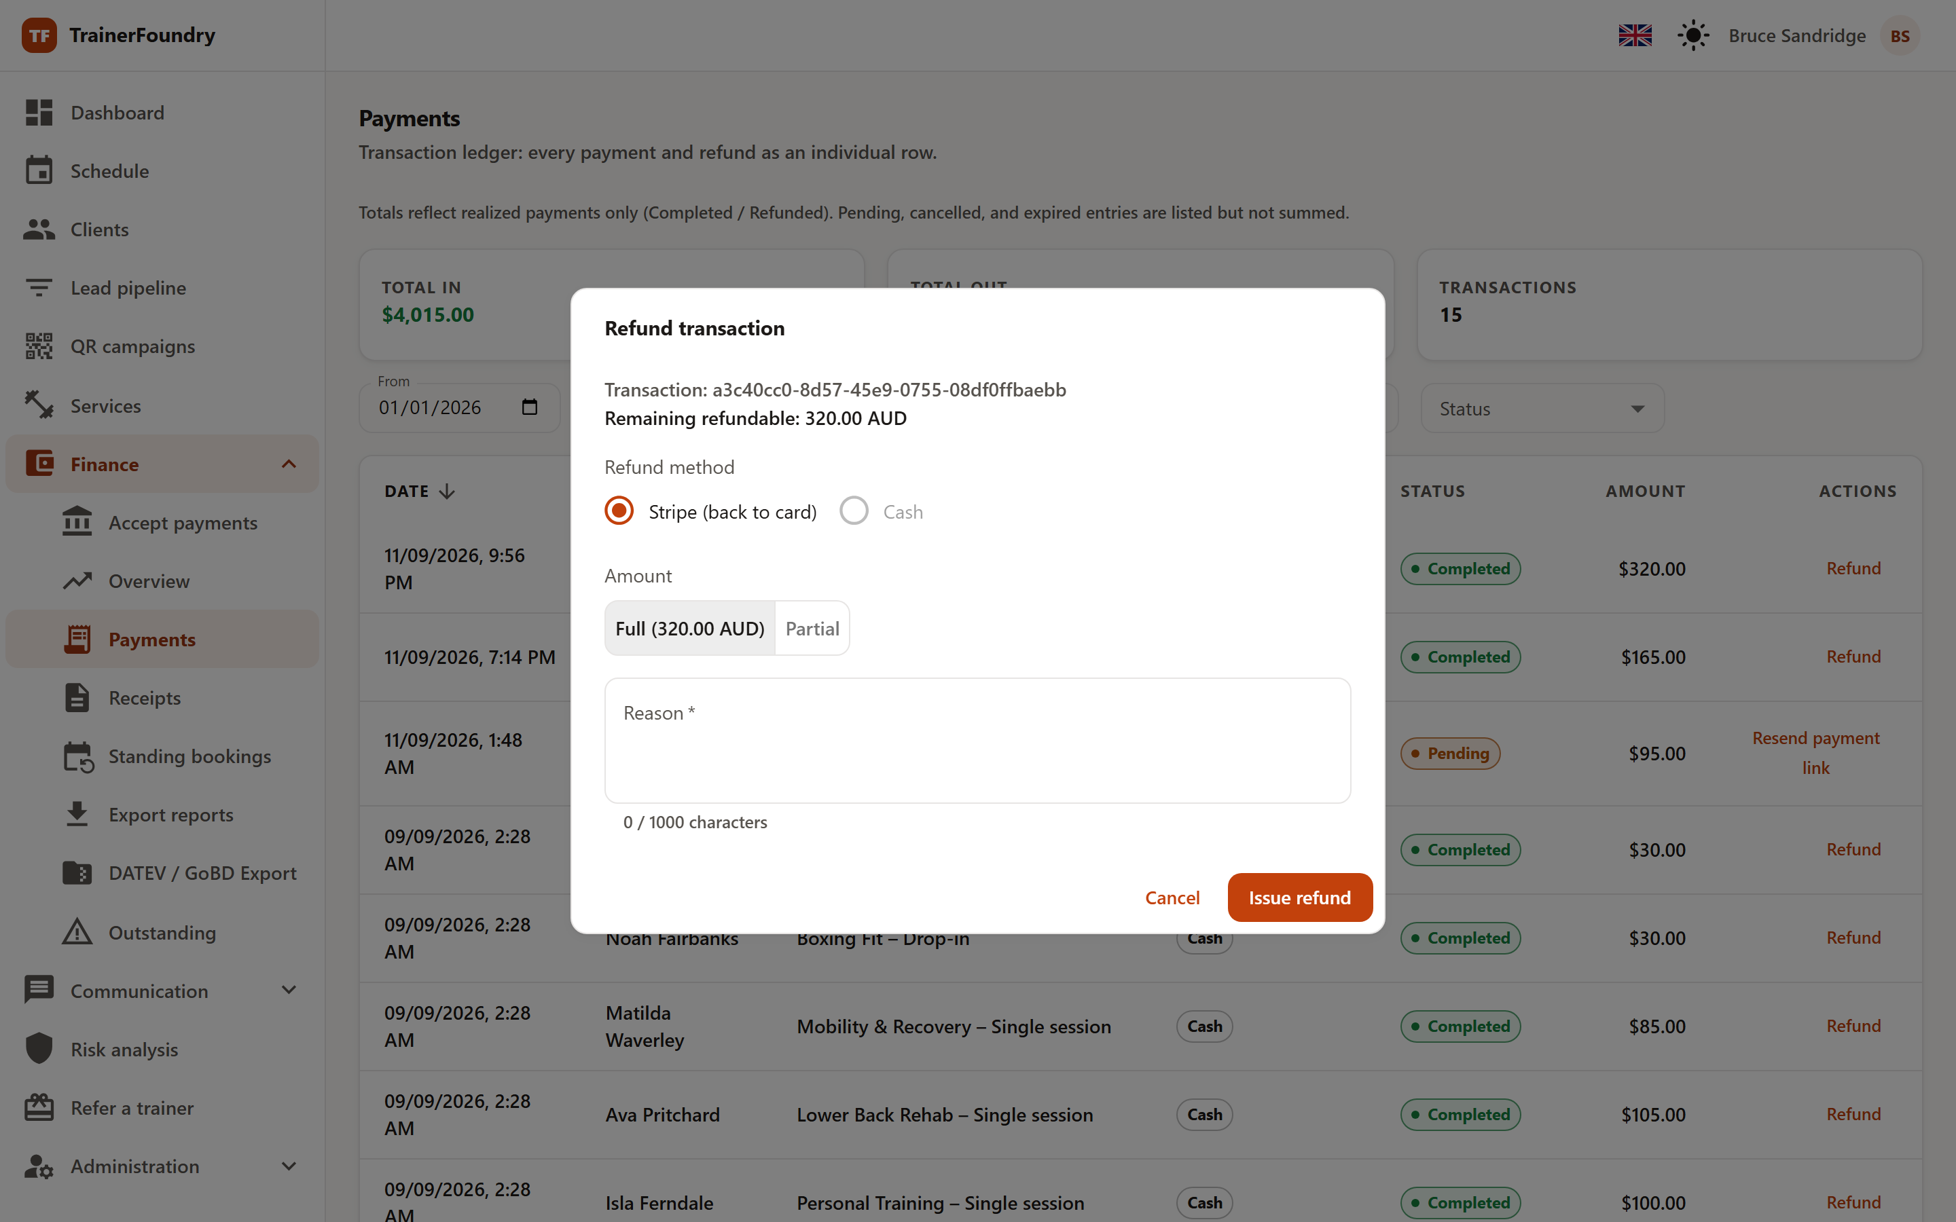Screen dimensions: 1956x1222
Task: Click the Standing bookings recurring icon
Action: [77, 756]
